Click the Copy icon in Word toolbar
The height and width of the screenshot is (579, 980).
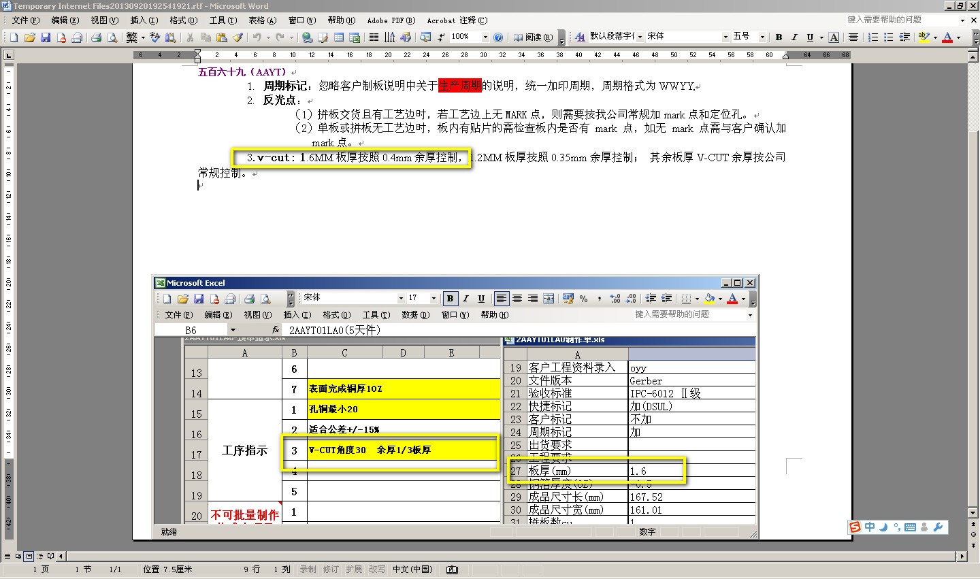click(206, 37)
